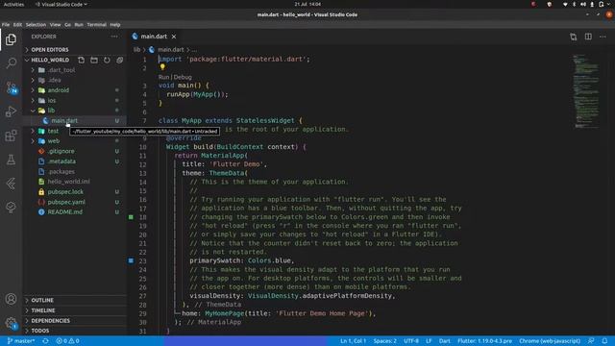Expand the OPEN EDITORS section
Screen dimensions: 615x346
pos(49,50)
